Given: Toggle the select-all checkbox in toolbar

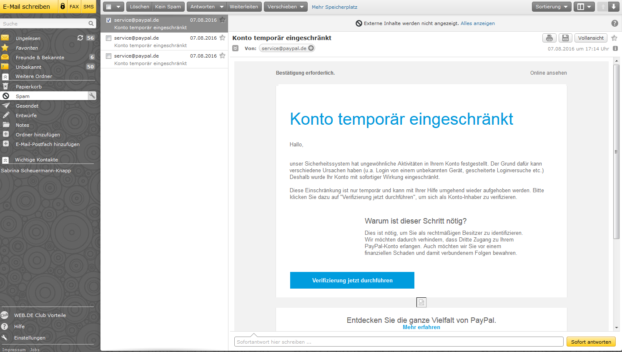Looking at the screenshot, I should click(x=109, y=7).
